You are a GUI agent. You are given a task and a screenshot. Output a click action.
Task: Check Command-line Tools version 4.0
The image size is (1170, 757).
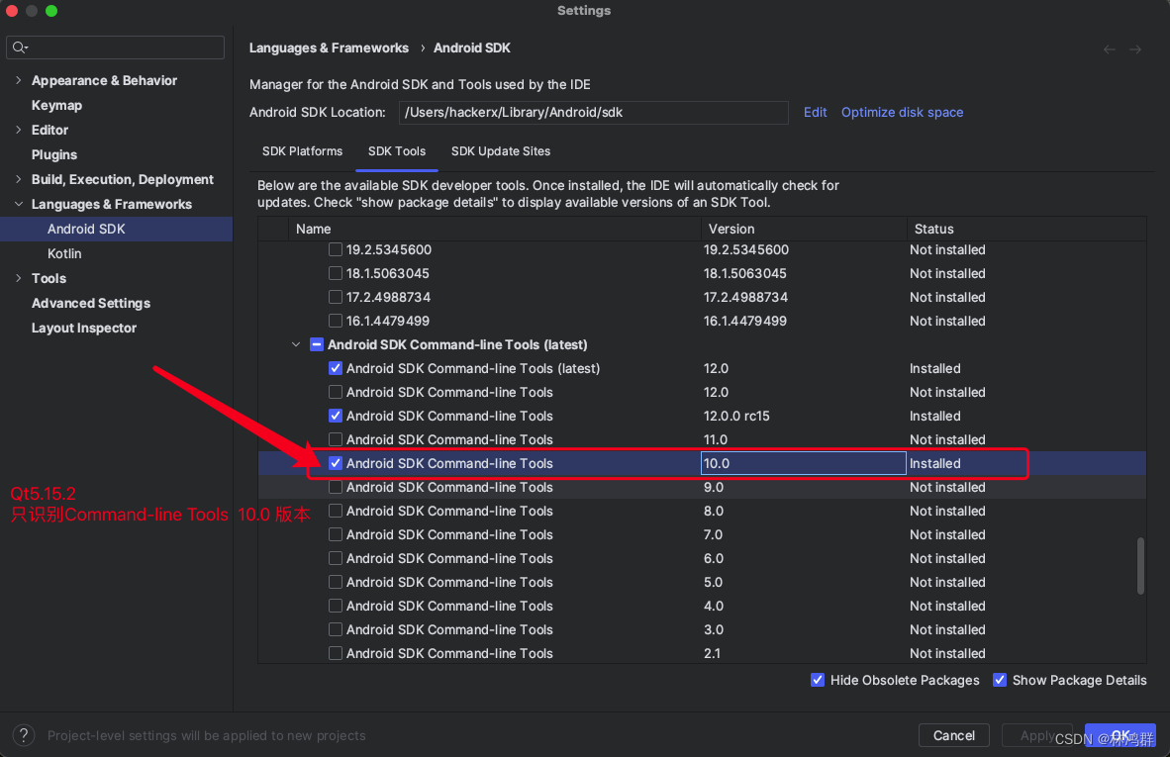[336, 606]
